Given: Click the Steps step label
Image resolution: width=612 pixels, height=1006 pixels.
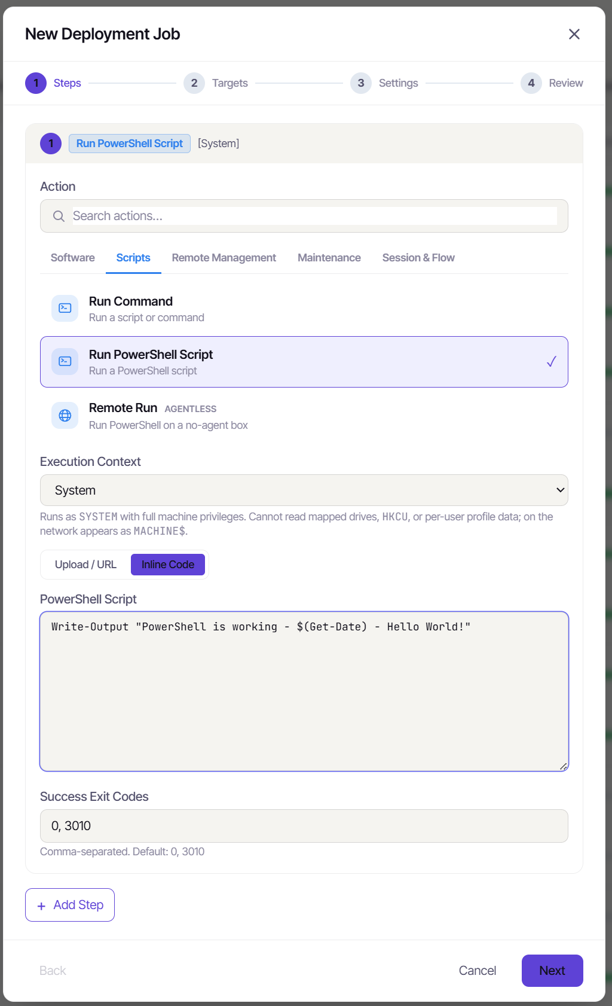Looking at the screenshot, I should tap(68, 83).
